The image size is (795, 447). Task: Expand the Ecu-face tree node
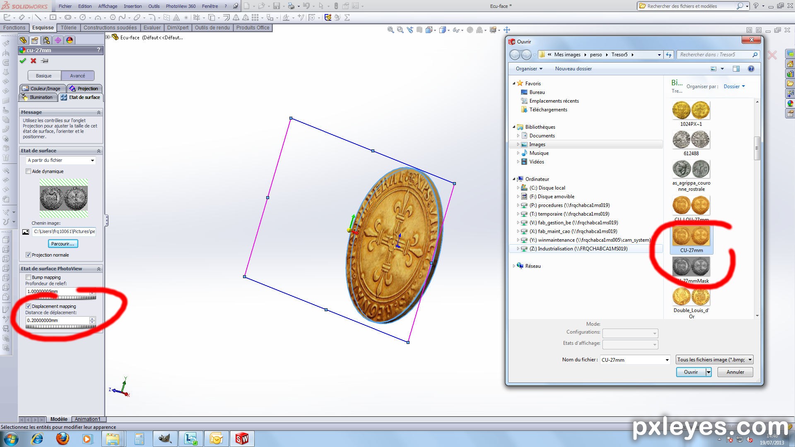point(108,37)
